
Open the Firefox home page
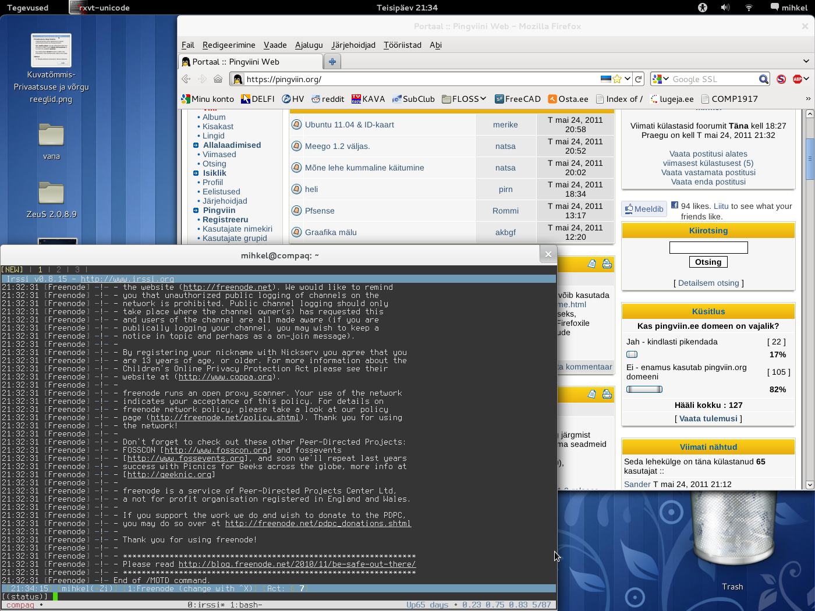coord(218,79)
